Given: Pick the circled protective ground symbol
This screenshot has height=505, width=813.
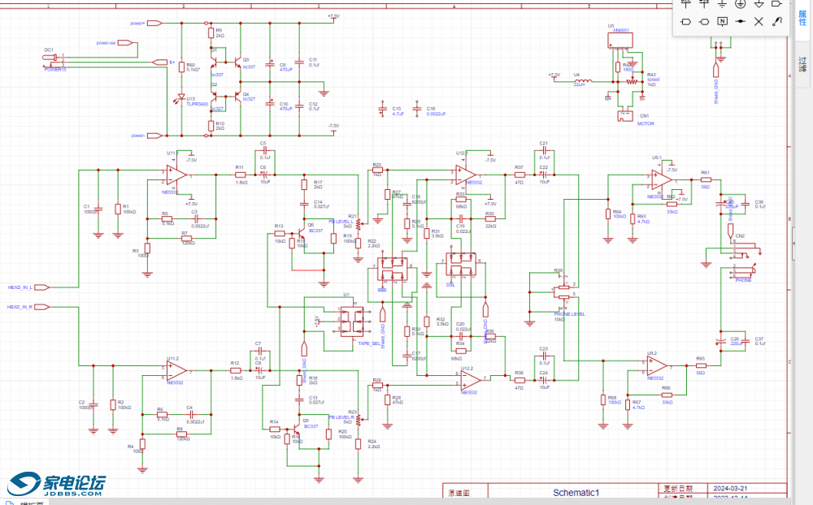Looking at the screenshot, I should click(741, 4).
